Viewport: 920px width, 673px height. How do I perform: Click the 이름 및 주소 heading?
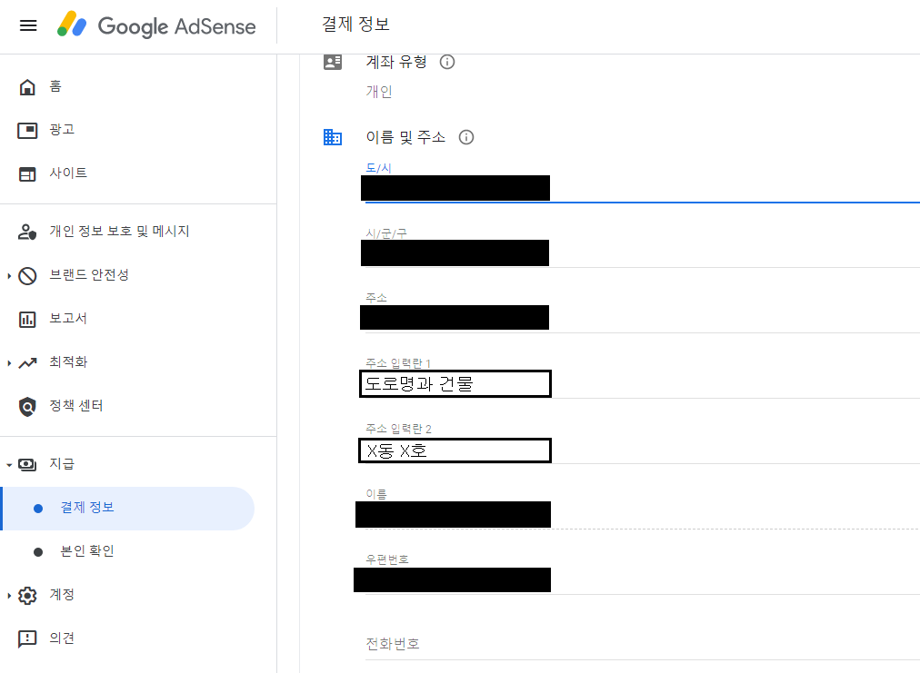tap(405, 137)
